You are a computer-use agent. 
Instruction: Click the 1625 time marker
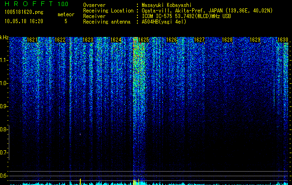point(143,40)
